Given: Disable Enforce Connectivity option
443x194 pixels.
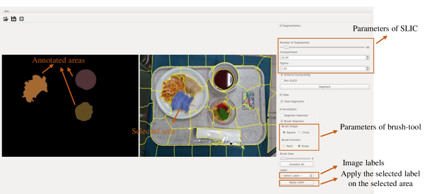Looking at the screenshot, I should tap(282, 75).
